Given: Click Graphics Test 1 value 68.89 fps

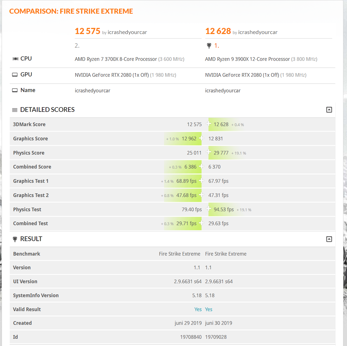Looking at the screenshot, I should click(x=186, y=181).
